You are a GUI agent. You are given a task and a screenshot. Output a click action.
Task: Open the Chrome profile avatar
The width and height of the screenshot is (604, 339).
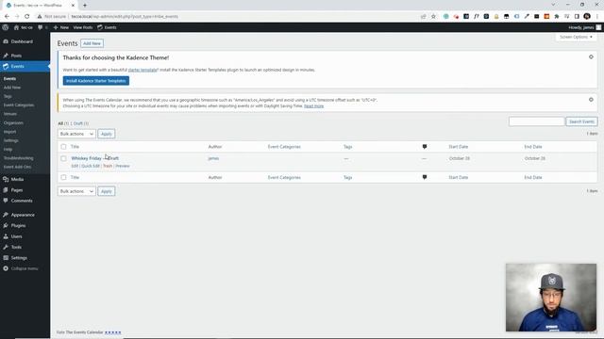tap(587, 16)
